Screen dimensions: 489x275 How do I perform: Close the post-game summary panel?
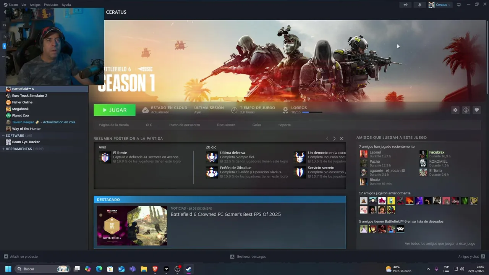(x=342, y=139)
